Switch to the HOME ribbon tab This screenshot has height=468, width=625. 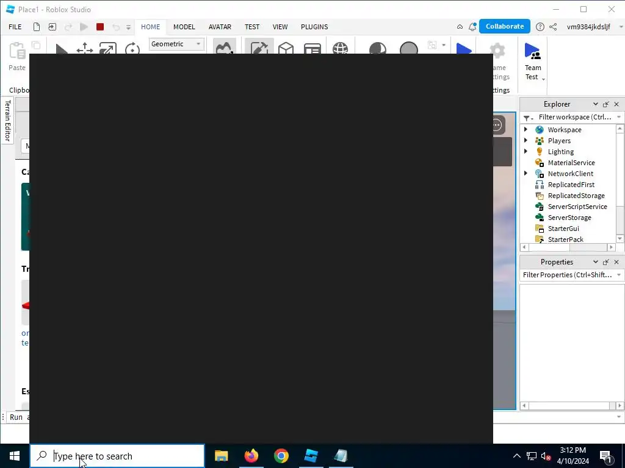[150, 27]
